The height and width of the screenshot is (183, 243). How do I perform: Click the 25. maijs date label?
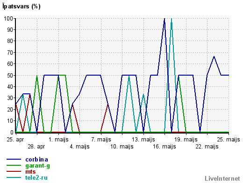229,140
